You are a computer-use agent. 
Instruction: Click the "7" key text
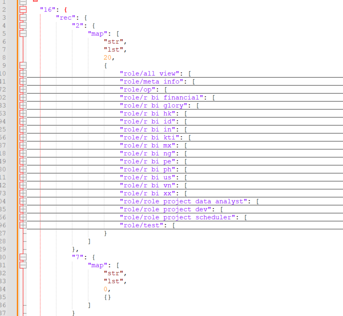pyautogui.click(x=78, y=257)
